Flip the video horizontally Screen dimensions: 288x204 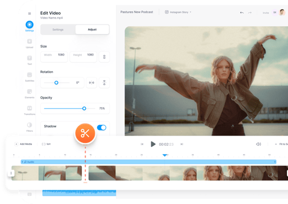tap(91, 82)
